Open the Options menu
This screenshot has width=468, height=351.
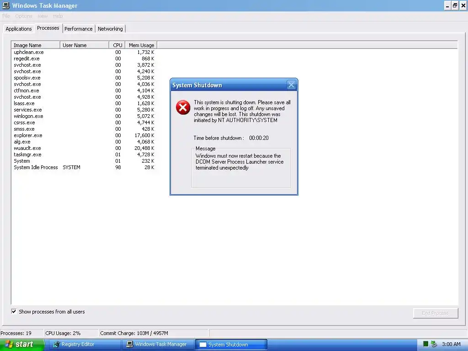pyautogui.click(x=24, y=16)
